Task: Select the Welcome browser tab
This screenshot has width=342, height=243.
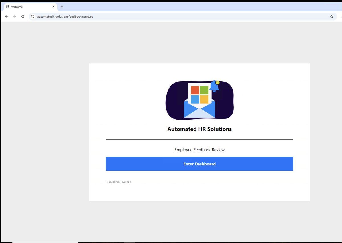Action: point(30,7)
